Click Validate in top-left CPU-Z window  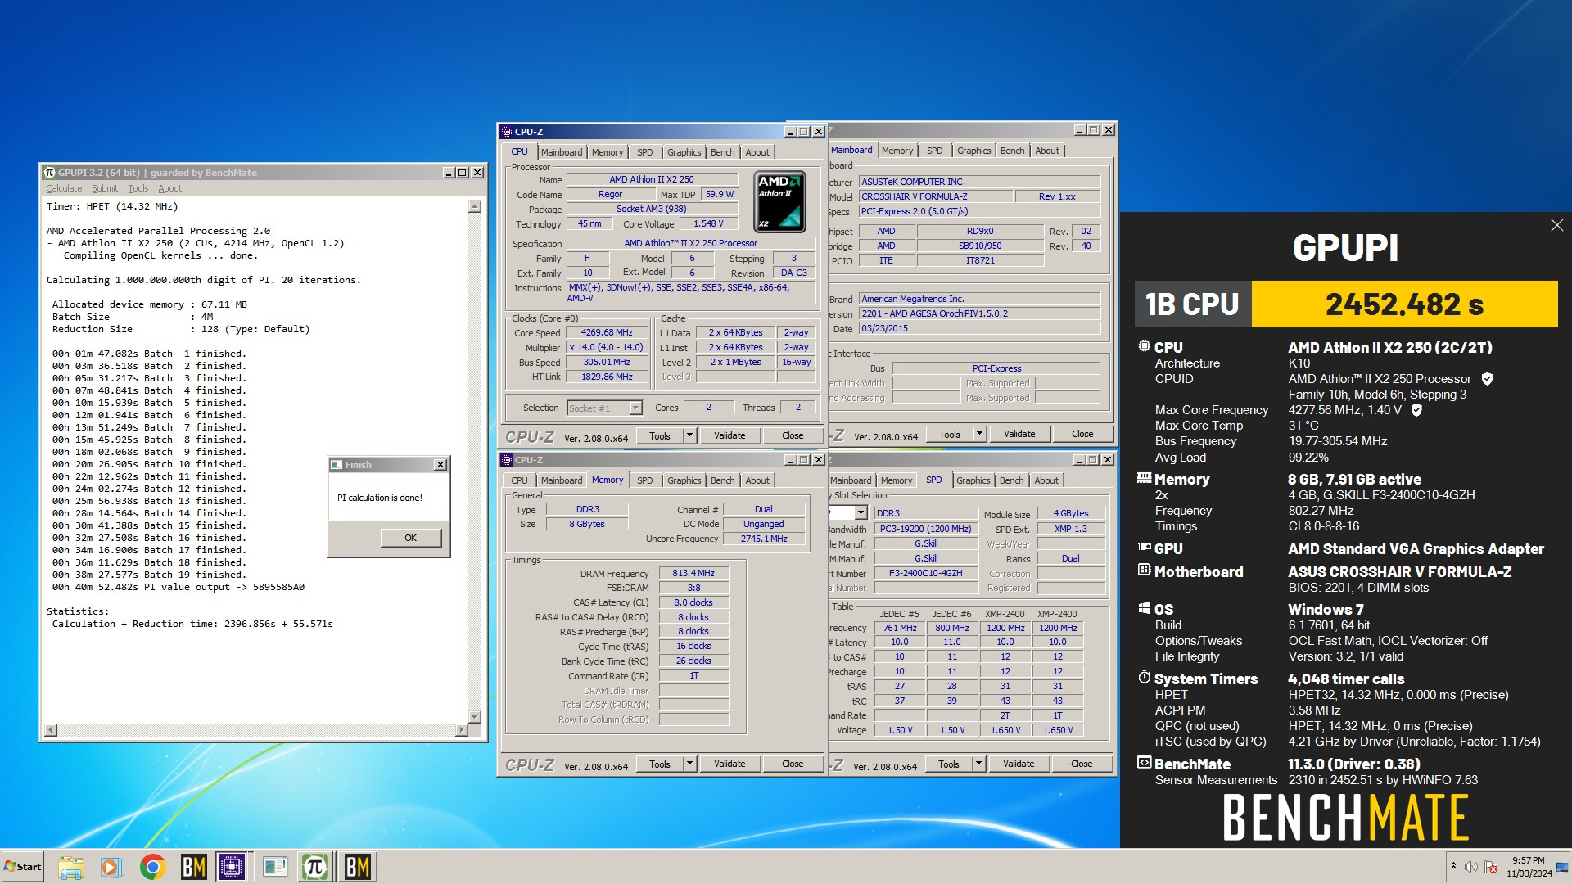(x=730, y=435)
